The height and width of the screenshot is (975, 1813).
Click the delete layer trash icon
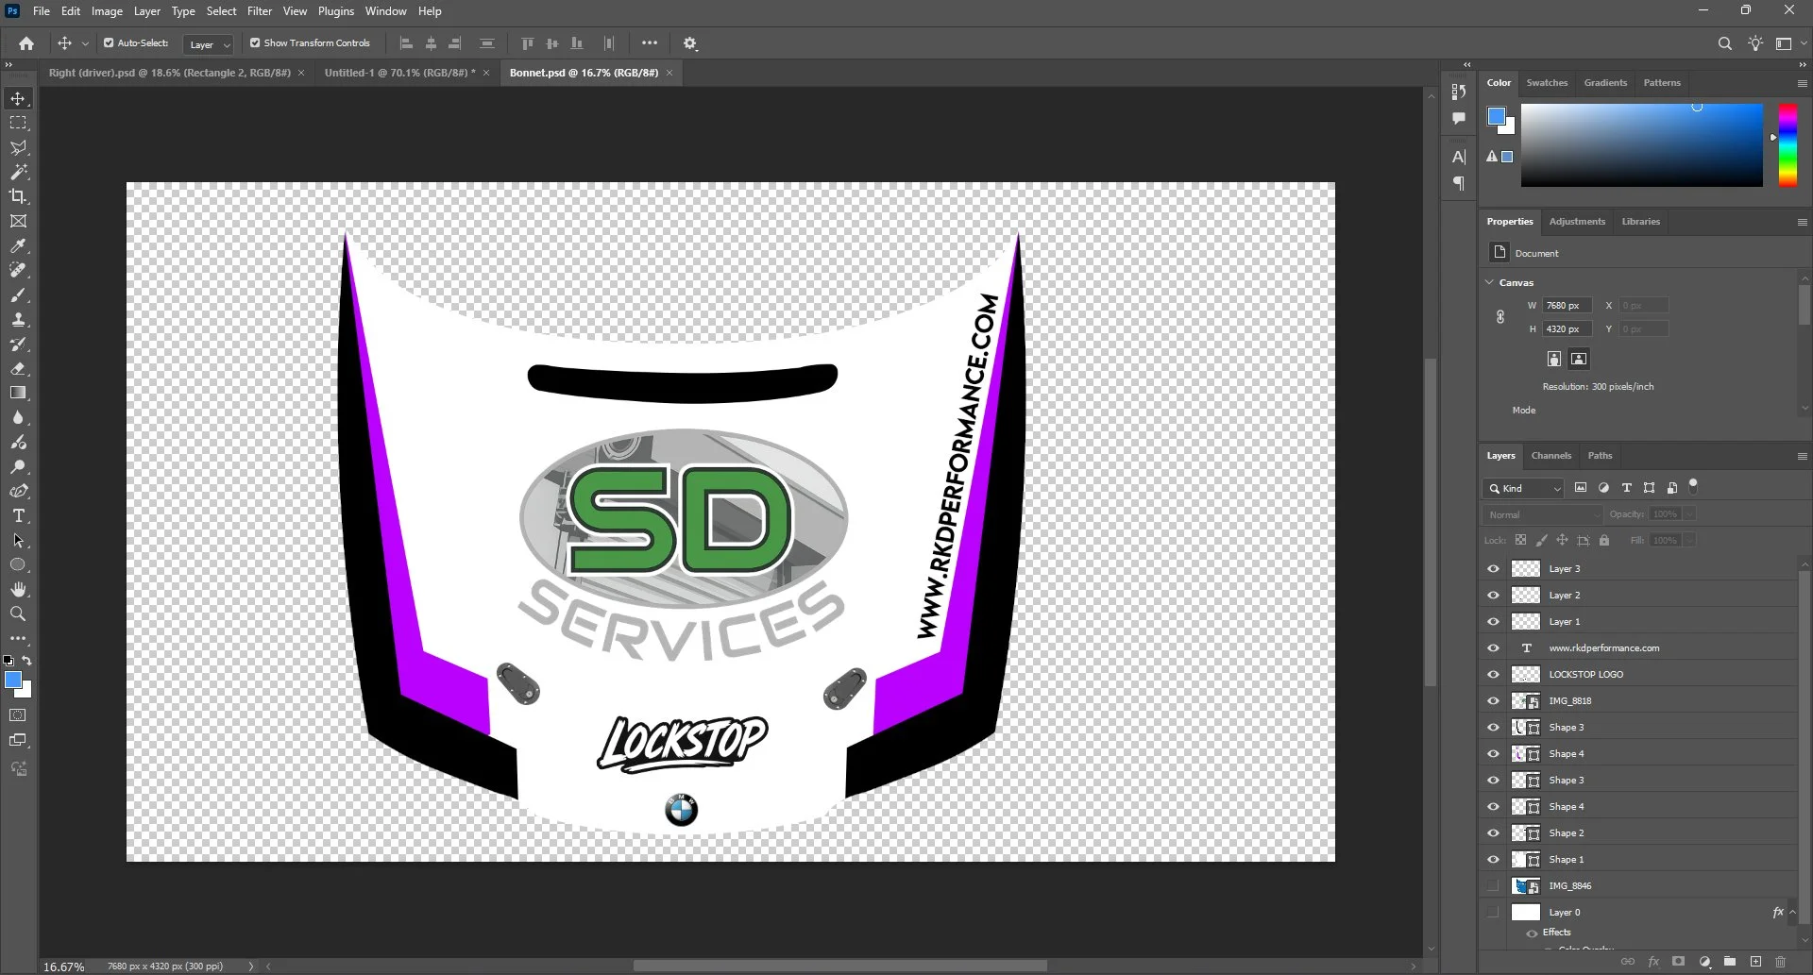(1781, 962)
